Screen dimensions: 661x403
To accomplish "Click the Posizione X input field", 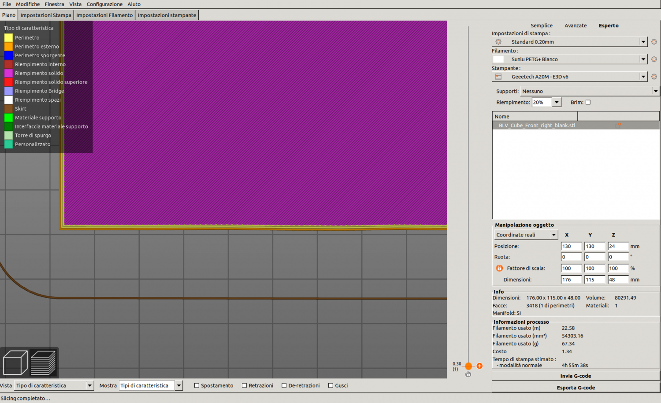I will click(x=571, y=246).
